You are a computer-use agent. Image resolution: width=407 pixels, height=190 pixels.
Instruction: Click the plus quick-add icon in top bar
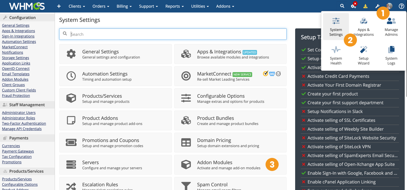pyautogui.click(x=59, y=6)
